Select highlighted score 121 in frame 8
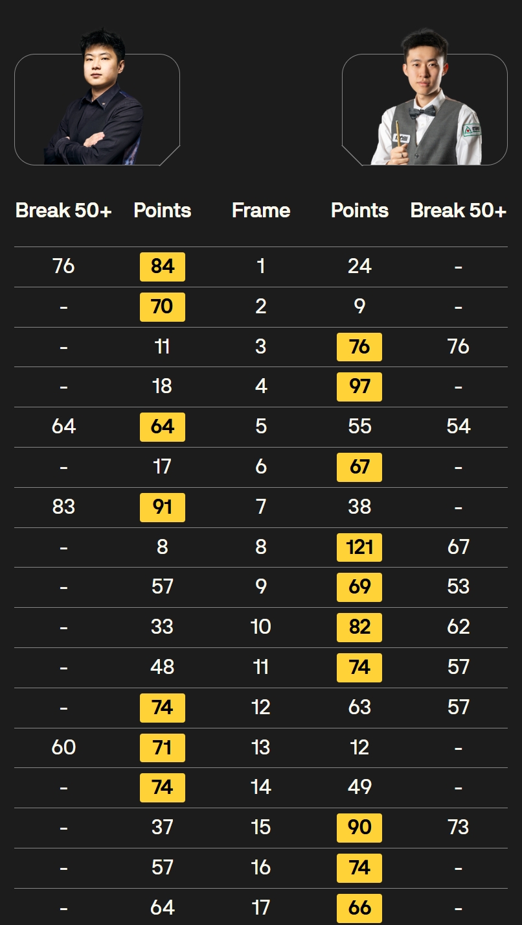The width and height of the screenshot is (522, 925). 359,547
